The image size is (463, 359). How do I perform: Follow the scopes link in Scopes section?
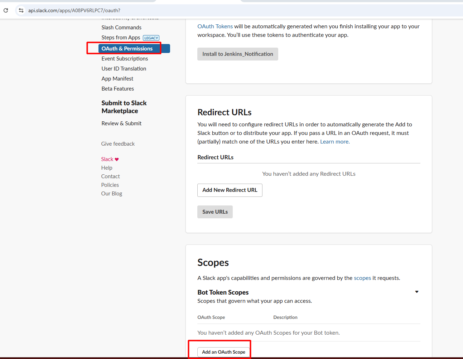[x=362, y=278]
